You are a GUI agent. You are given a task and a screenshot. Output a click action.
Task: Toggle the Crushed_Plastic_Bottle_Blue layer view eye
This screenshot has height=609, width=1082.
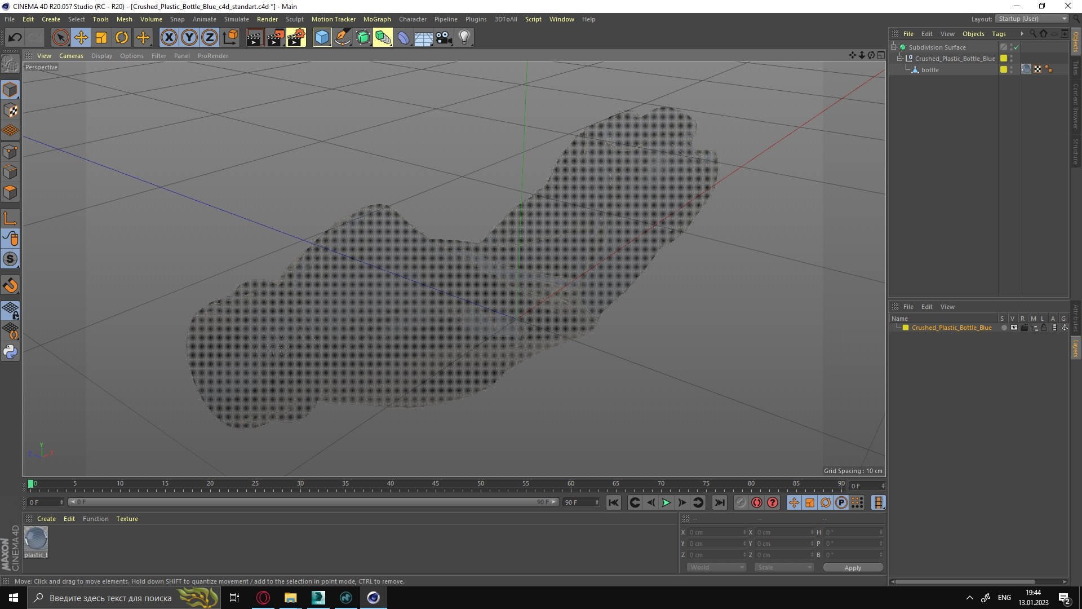1014,328
